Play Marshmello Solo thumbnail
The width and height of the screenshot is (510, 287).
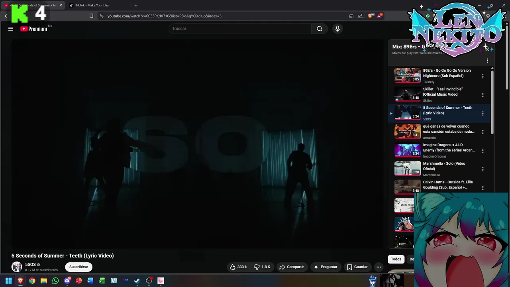(408, 168)
